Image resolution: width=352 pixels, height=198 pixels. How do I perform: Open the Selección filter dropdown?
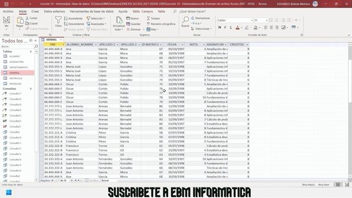96,18
